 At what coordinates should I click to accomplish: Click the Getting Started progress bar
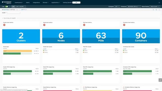pyautogui.click(x=76, y=3)
